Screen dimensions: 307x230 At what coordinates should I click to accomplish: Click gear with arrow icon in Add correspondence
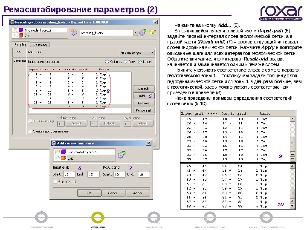click(x=122, y=155)
